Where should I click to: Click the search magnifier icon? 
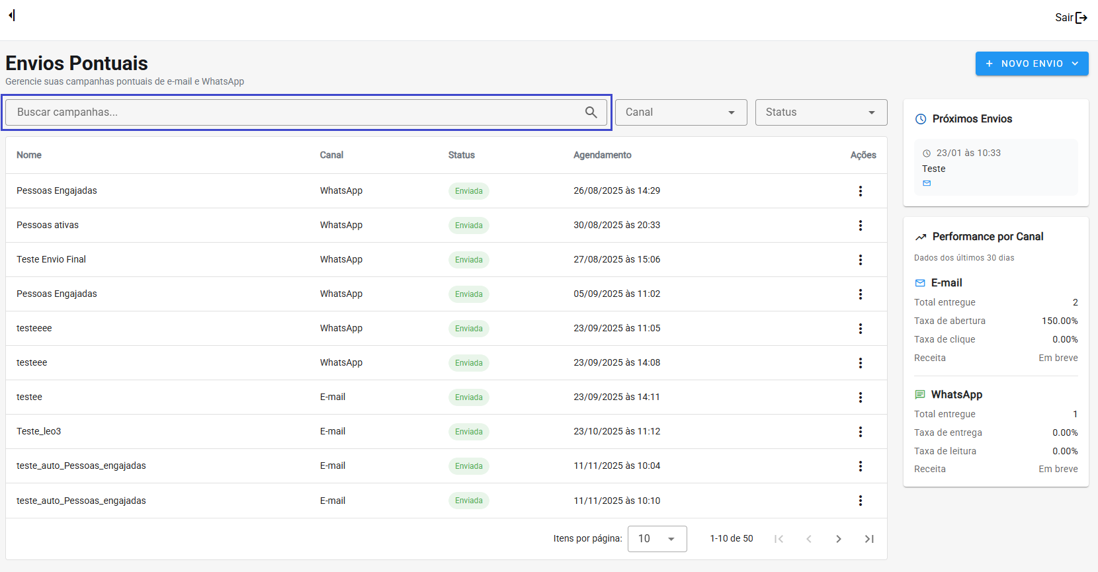pos(591,112)
